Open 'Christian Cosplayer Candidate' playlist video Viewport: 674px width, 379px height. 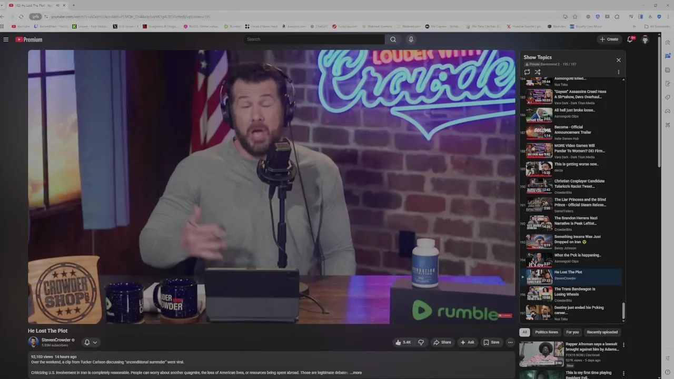571,186
